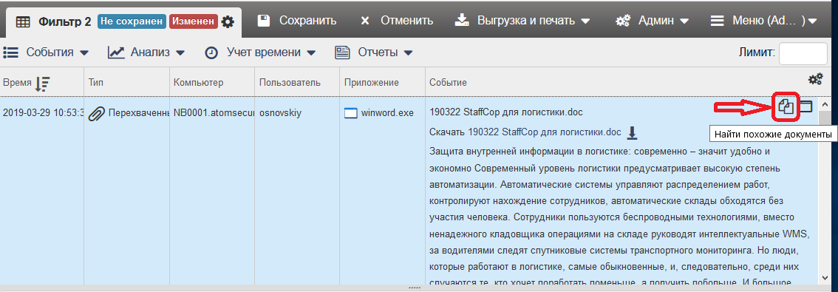Click the 2019-03-29 10:53 timestamp cell
This screenshot has width=838, height=292.
pos(43,113)
